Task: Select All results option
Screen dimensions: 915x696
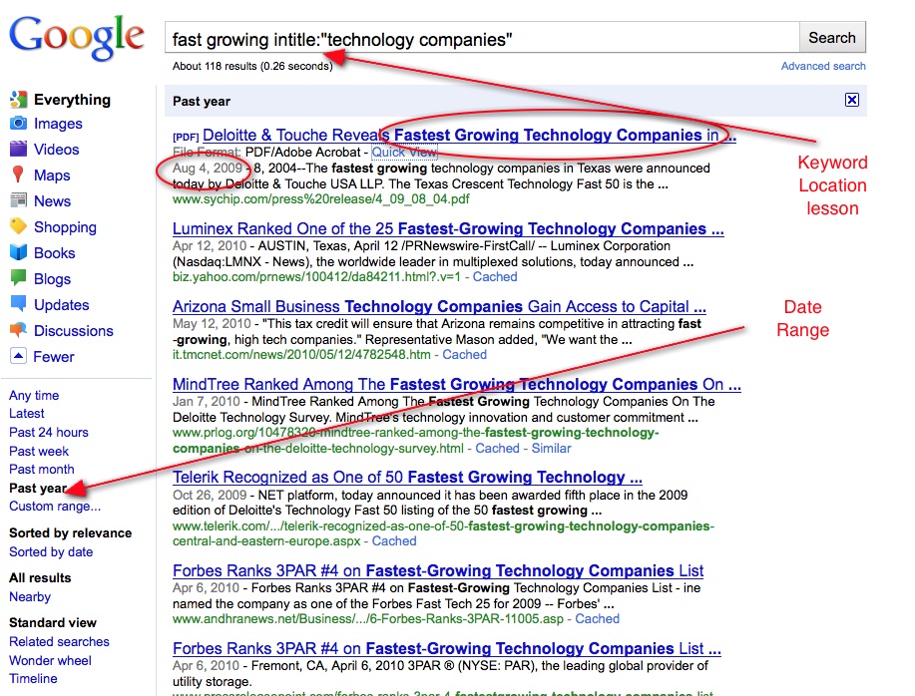Action: pos(40,577)
